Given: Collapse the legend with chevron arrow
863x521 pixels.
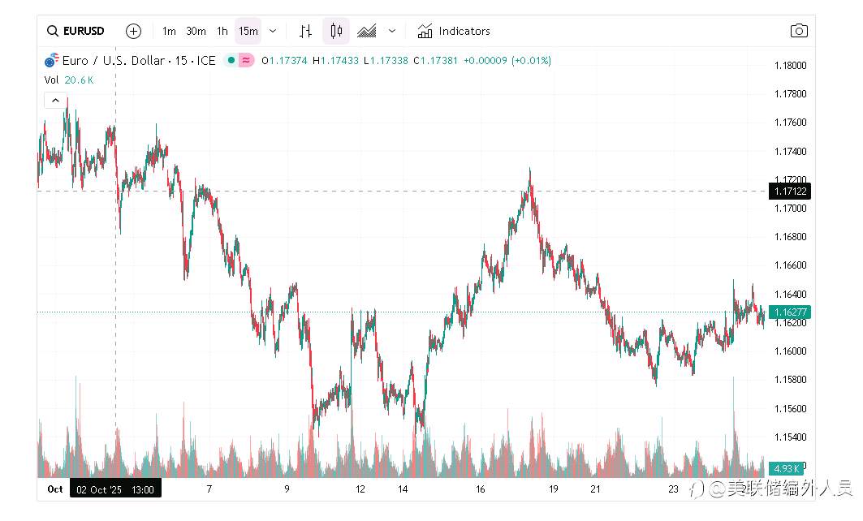Looking at the screenshot, I should click(x=55, y=101).
